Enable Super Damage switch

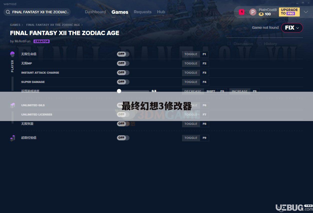coord(123,82)
